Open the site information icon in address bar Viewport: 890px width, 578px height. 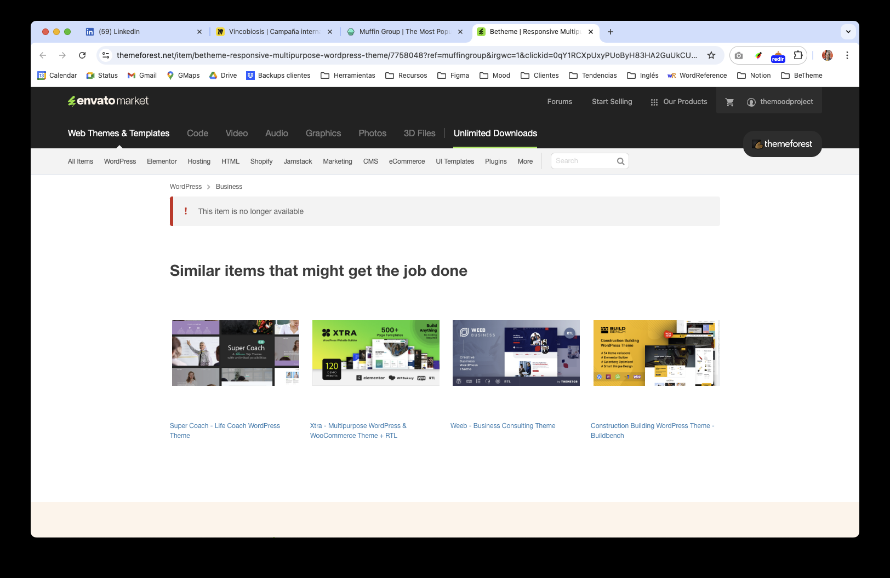point(106,55)
